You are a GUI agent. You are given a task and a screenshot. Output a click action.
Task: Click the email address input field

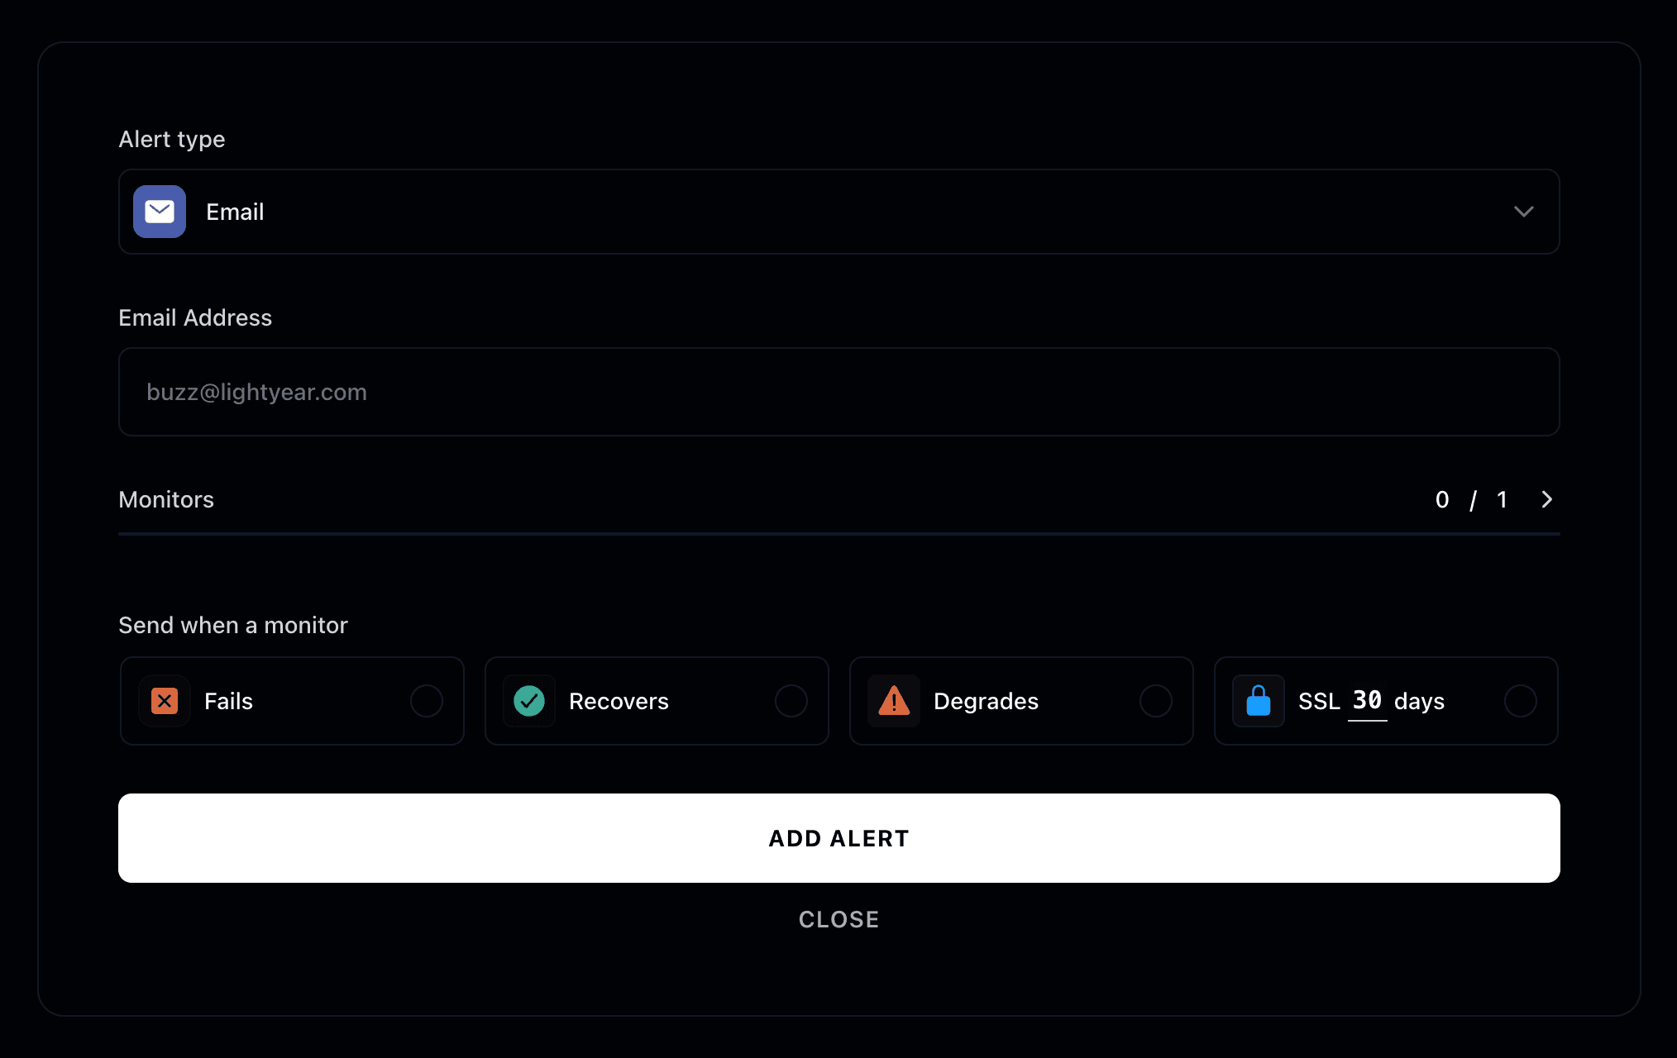click(838, 391)
